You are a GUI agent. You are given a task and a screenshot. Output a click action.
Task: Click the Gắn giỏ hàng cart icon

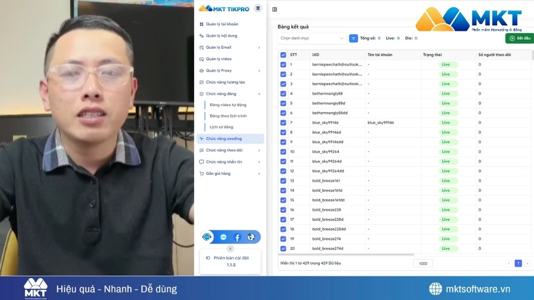pyautogui.click(x=201, y=174)
